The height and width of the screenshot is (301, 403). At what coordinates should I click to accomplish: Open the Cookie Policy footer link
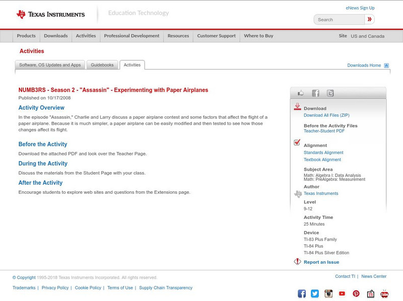pyautogui.click(x=88, y=288)
